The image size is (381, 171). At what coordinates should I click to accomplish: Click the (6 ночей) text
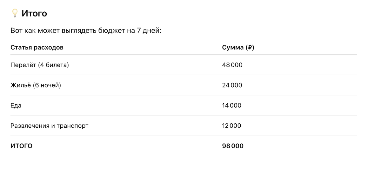[x=47, y=85]
